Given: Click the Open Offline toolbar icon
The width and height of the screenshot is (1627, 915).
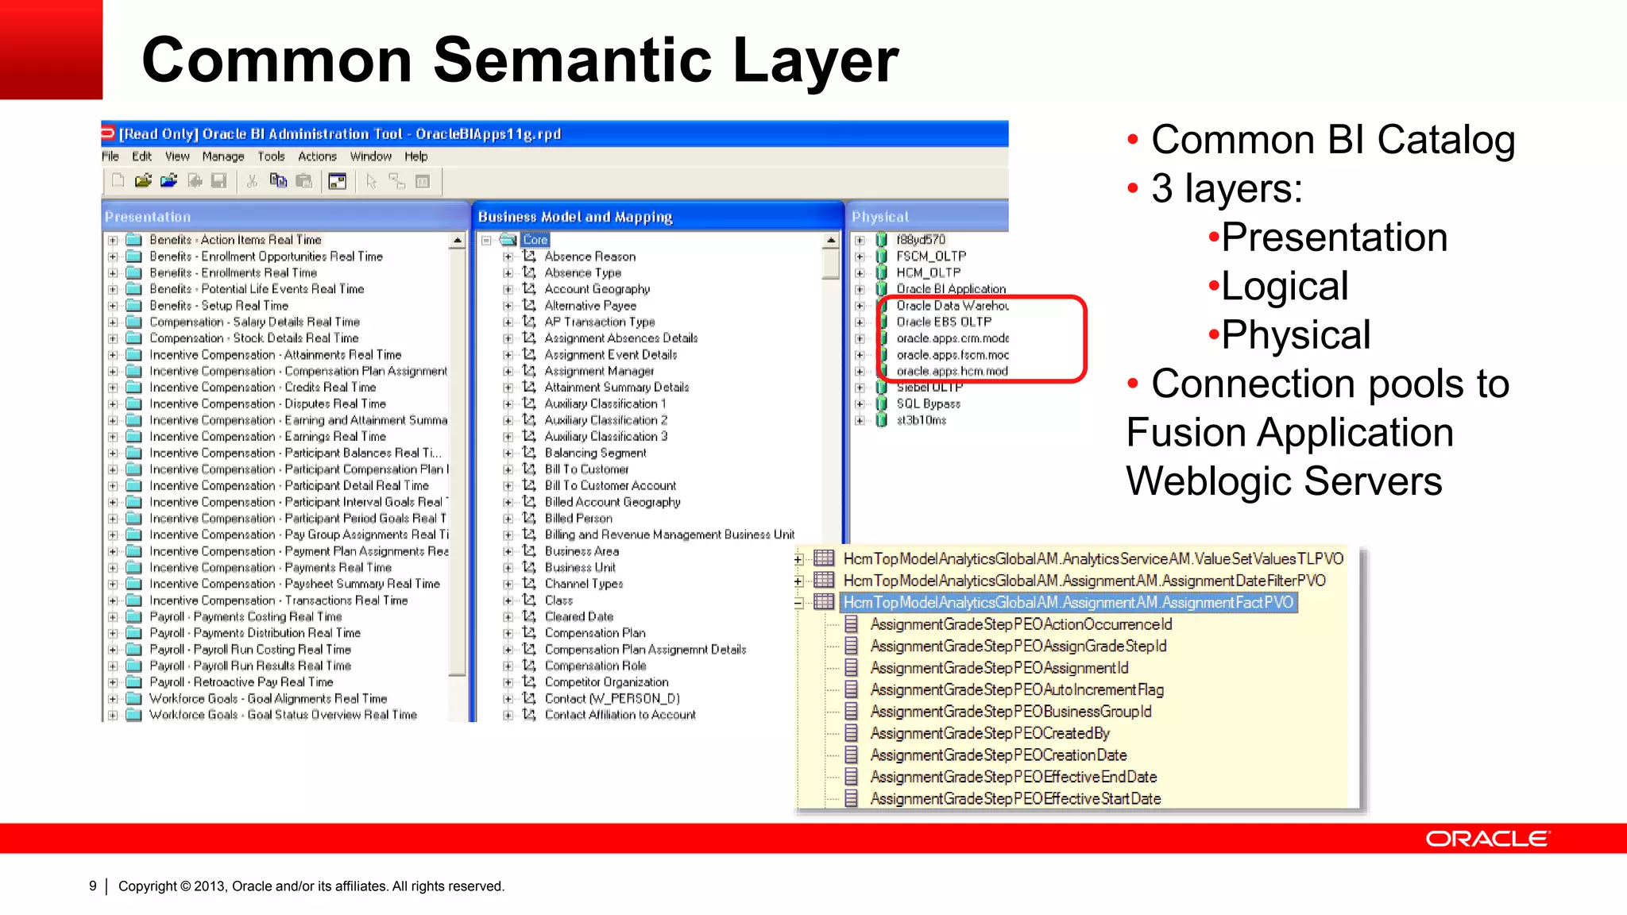Looking at the screenshot, I should (x=143, y=181).
